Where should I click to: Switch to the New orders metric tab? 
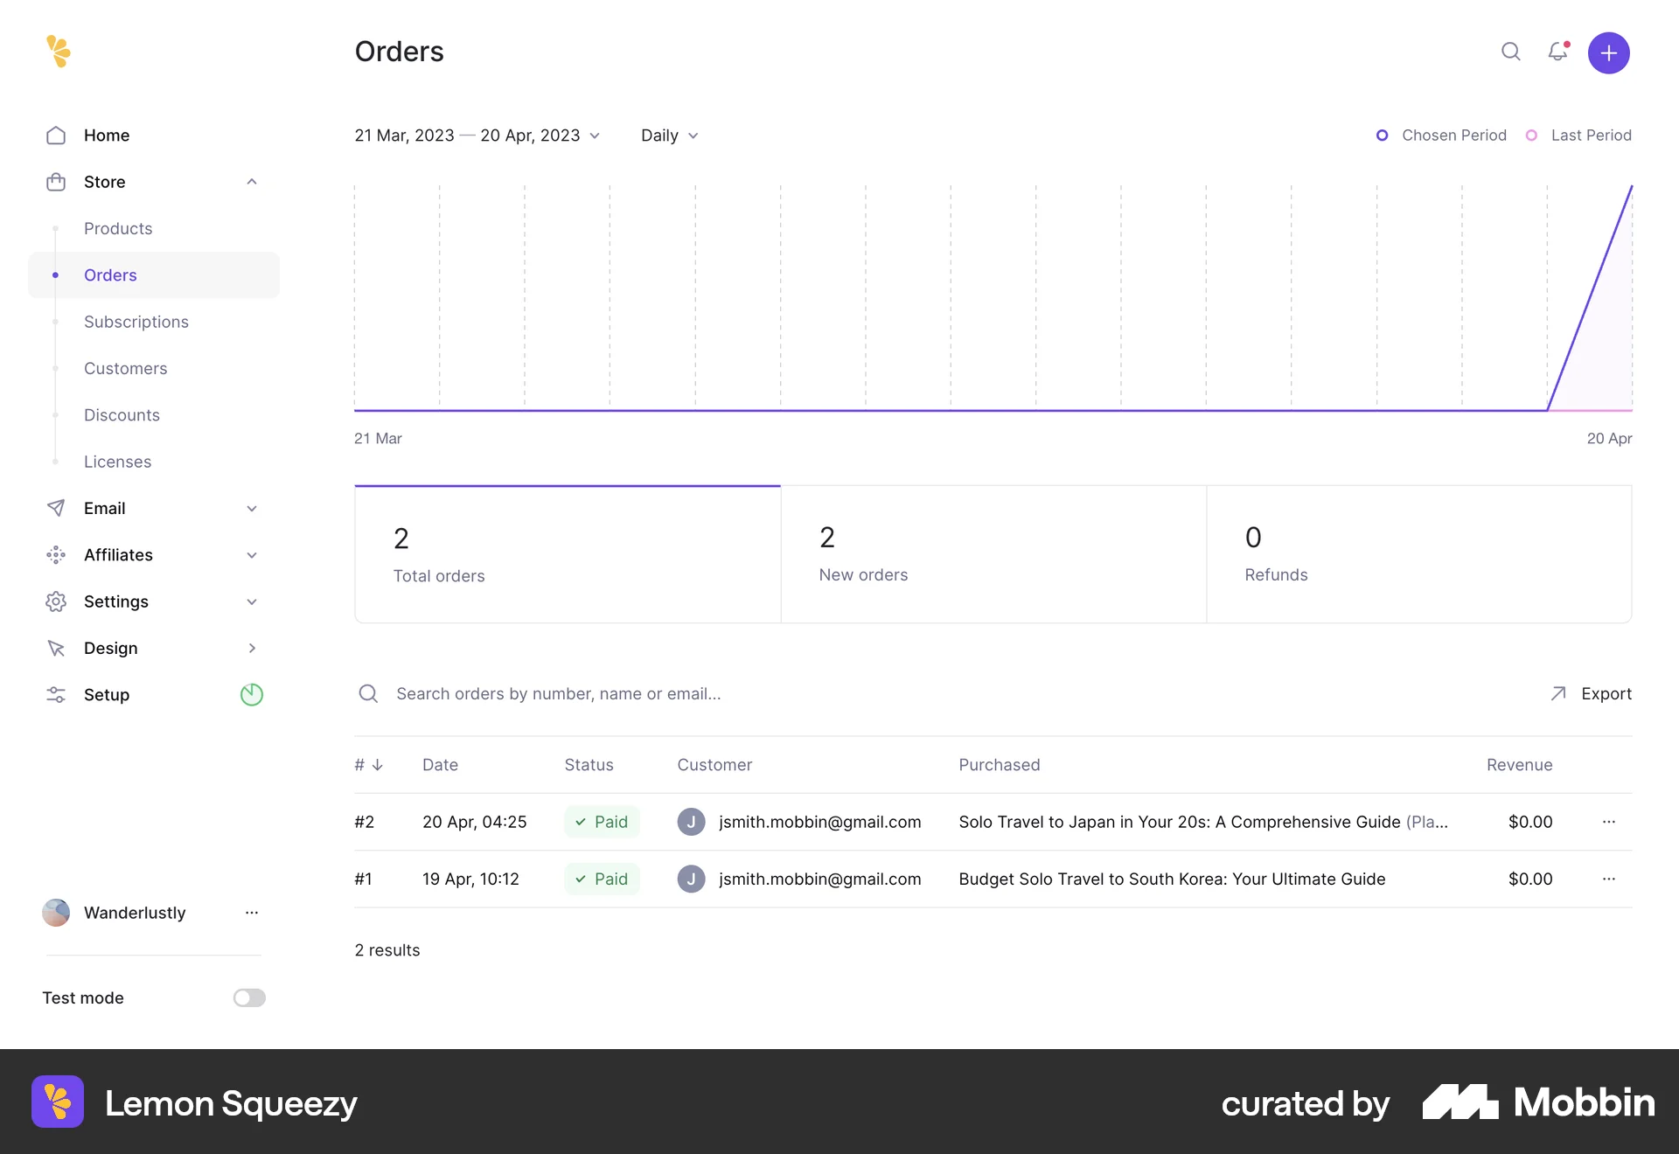pyautogui.click(x=993, y=553)
